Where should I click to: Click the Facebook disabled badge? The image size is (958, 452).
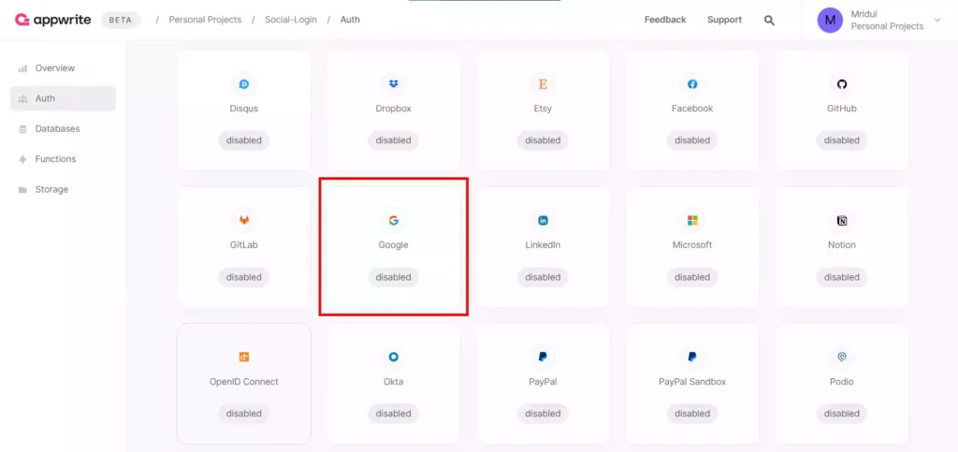tap(692, 140)
